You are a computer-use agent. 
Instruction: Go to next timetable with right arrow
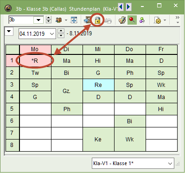coord(128,7)
